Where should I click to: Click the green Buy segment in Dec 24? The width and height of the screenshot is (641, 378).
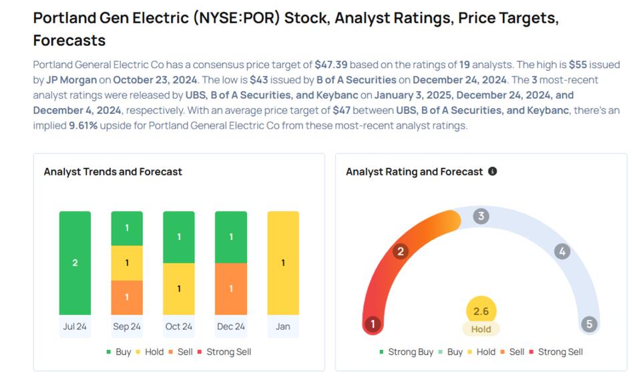coord(231,237)
